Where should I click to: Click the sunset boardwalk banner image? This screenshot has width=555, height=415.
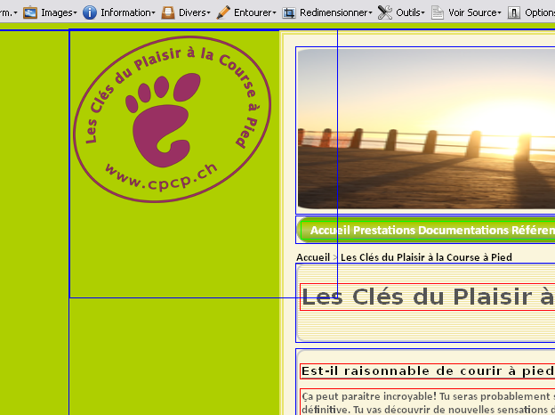(x=426, y=128)
